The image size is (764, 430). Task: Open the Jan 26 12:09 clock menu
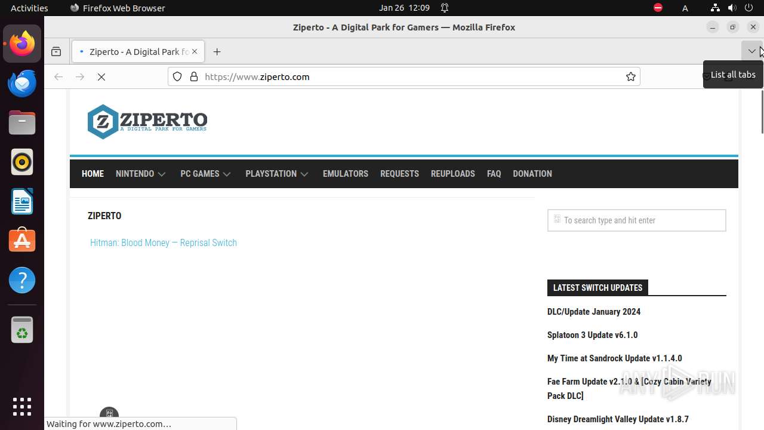pos(404,8)
